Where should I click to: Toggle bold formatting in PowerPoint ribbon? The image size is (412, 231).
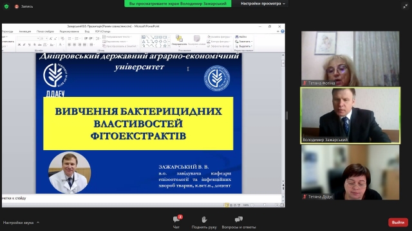[x=19, y=45]
